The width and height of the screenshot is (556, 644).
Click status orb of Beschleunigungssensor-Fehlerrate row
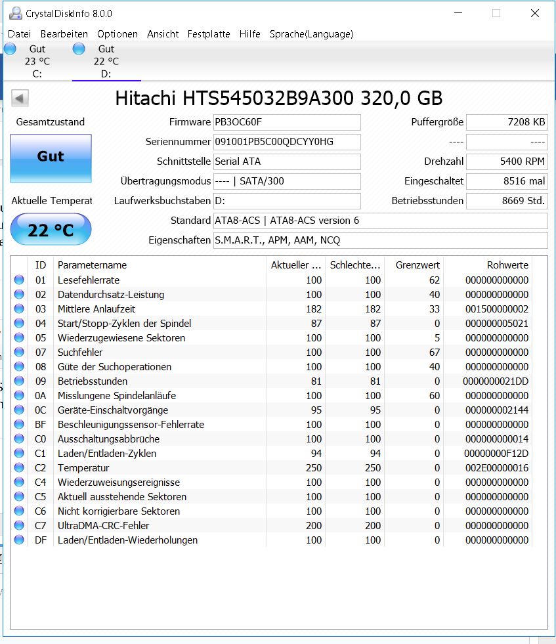pos(19,424)
